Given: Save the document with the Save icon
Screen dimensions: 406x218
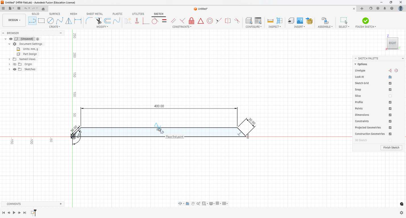Looking at the screenshot, I should (x=19, y=9).
